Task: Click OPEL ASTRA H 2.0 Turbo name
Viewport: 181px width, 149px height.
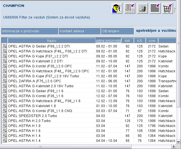Action: (x=29, y=121)
